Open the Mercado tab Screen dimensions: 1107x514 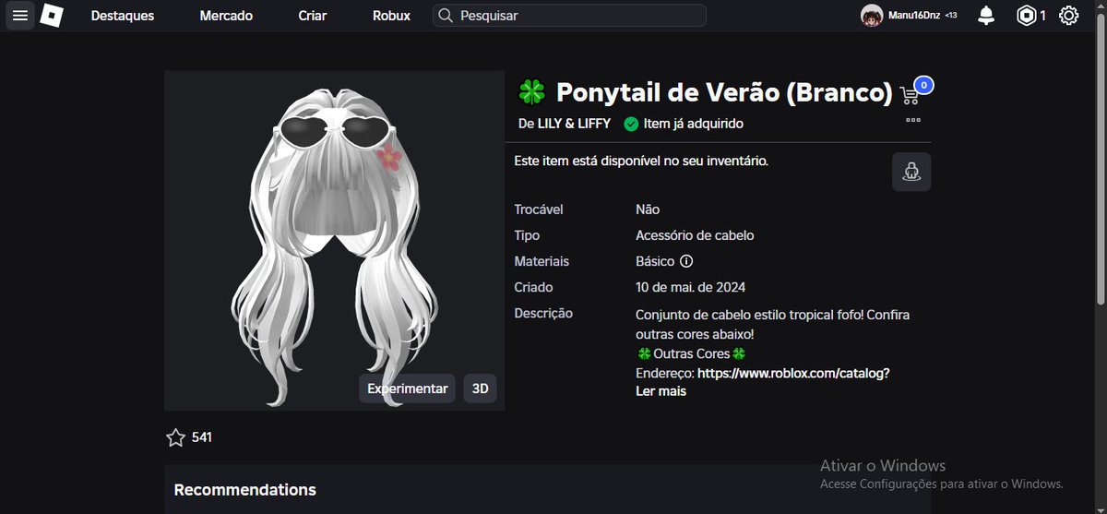tap(226, 16)
